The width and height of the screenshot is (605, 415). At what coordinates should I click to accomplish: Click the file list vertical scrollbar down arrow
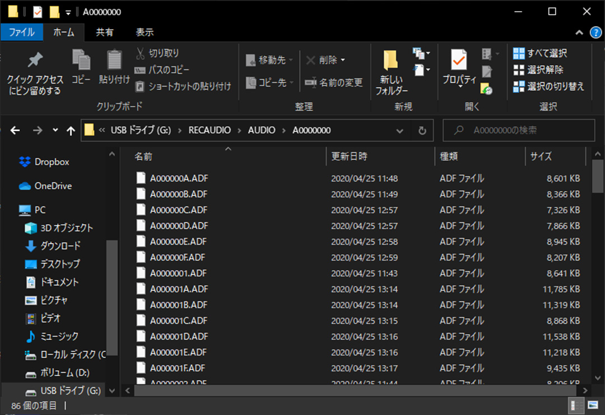click(598, 379)
